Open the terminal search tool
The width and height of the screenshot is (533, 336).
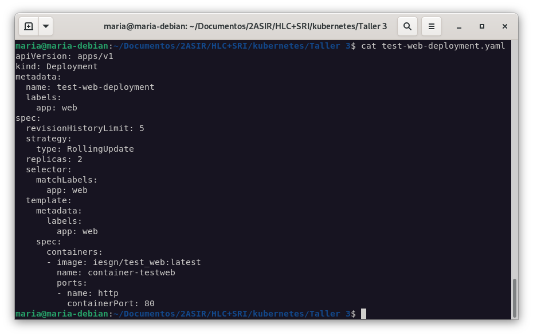407,26
